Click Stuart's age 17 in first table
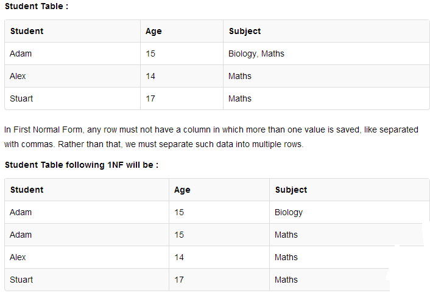The image size is (430, 293). (150, 98)
